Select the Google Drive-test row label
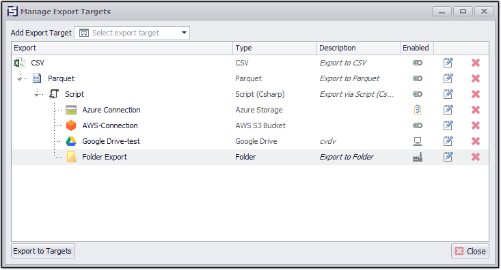The width and height of the screenshot is (501, 270). click(111, 141)
